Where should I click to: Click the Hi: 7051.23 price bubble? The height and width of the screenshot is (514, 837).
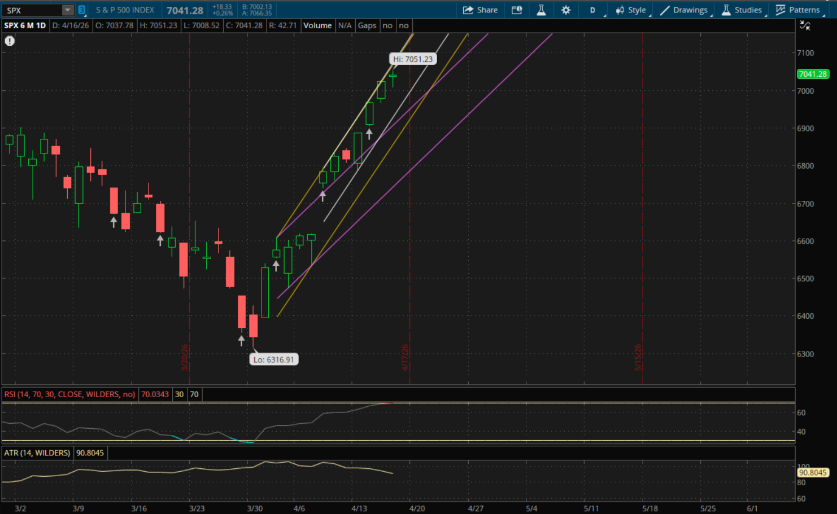pos(413,59)
